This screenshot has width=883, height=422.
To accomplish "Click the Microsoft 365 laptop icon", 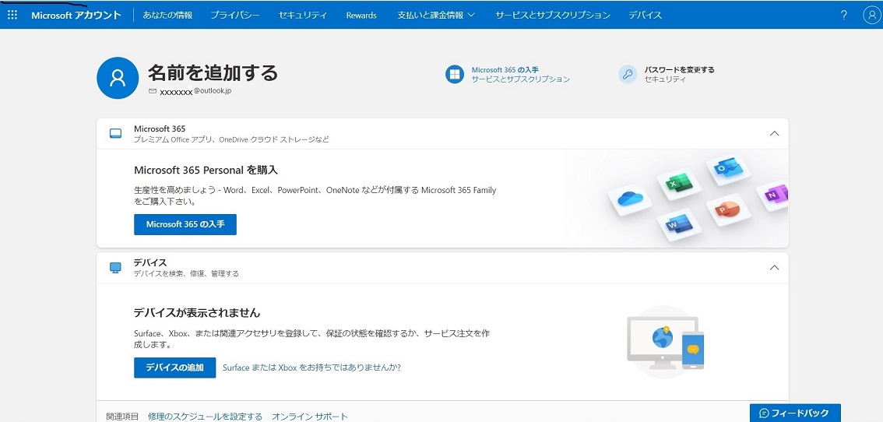I will click(115, 134).
